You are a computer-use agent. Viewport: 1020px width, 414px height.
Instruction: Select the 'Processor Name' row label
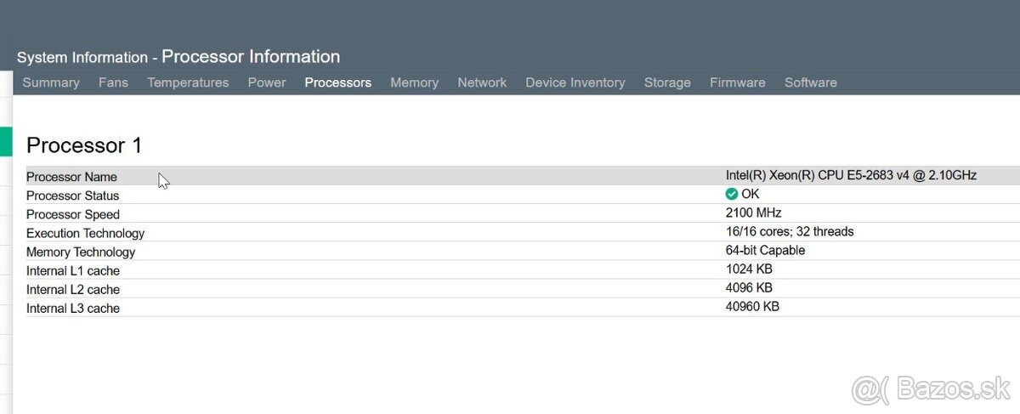(71, 177)
